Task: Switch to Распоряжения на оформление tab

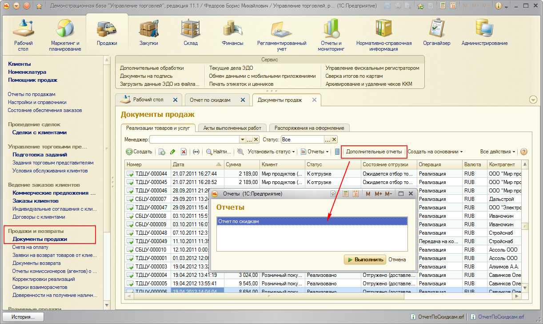Action: [309, 128]
